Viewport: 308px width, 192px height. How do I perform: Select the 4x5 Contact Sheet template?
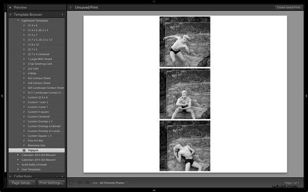(x=36, y=78)
